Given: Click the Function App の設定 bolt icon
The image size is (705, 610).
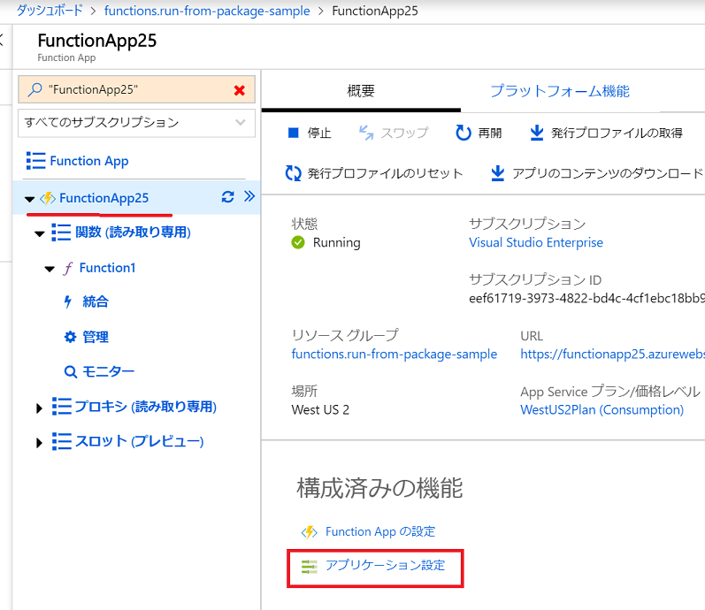Looking at the screenshot, I should [310, 532].
